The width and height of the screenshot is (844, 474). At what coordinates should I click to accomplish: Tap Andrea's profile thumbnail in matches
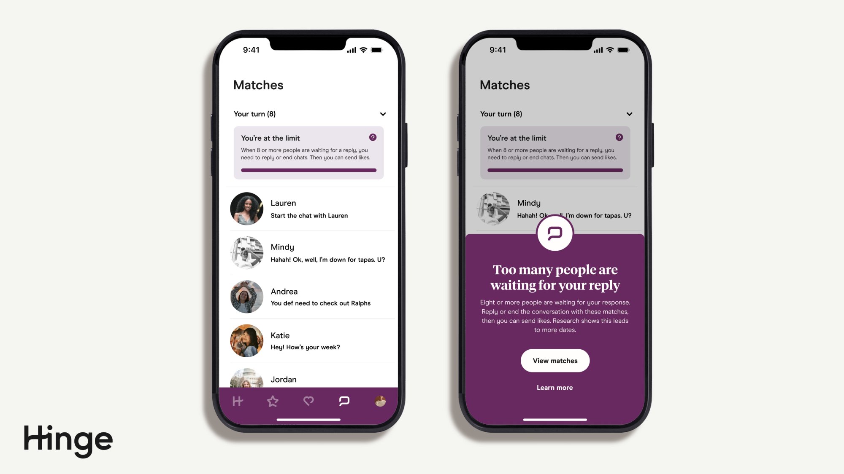(x=246, y=296)
